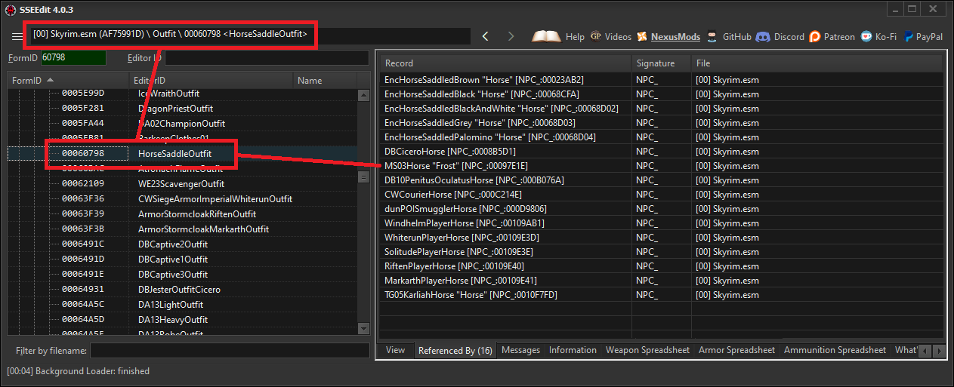Select the IceWraithOutfit record

pos(182,93)
